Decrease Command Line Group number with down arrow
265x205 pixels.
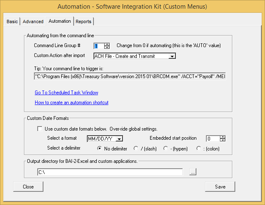(107, 47)
